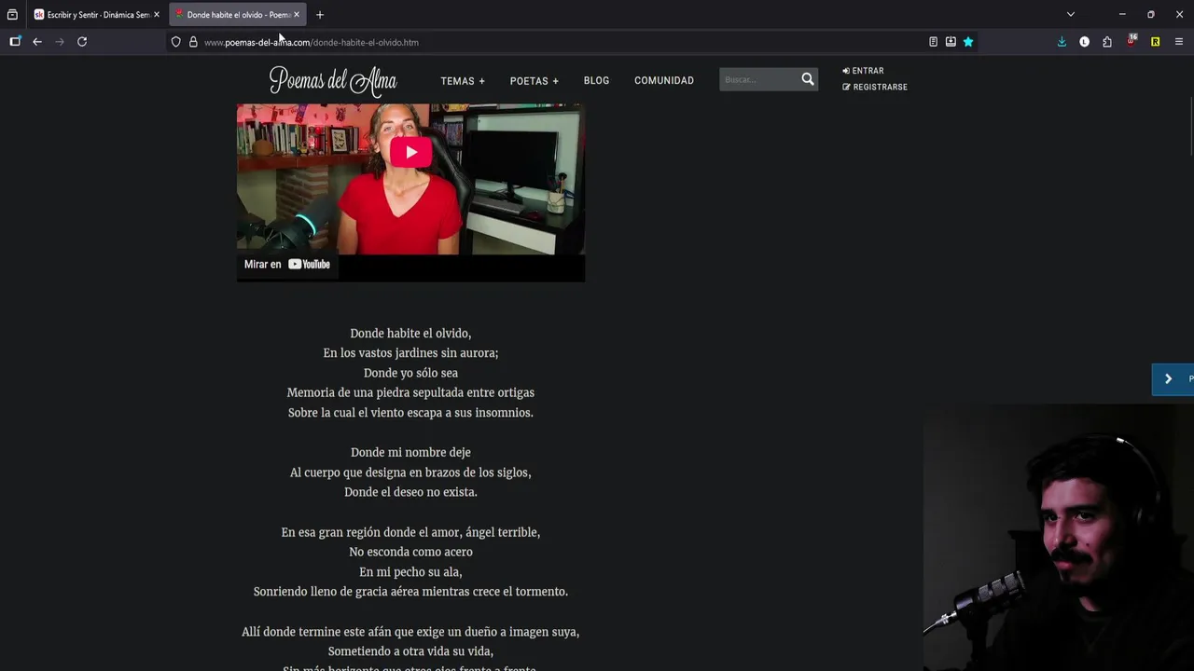1194x671 pixels.
Task: Open a new browser tab
Action: [x=320, y=15]
